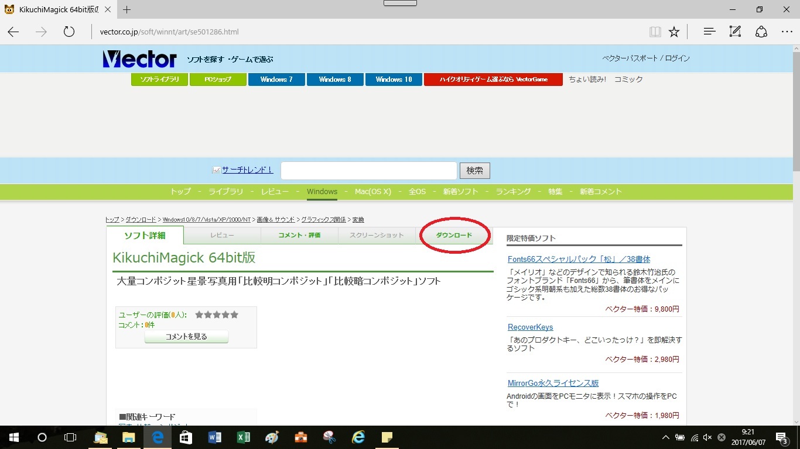Image resolution: width=800 pixels, height=449 pixels.
Task: Open Edge more actions menu
Action: click(x=787, y=32)
